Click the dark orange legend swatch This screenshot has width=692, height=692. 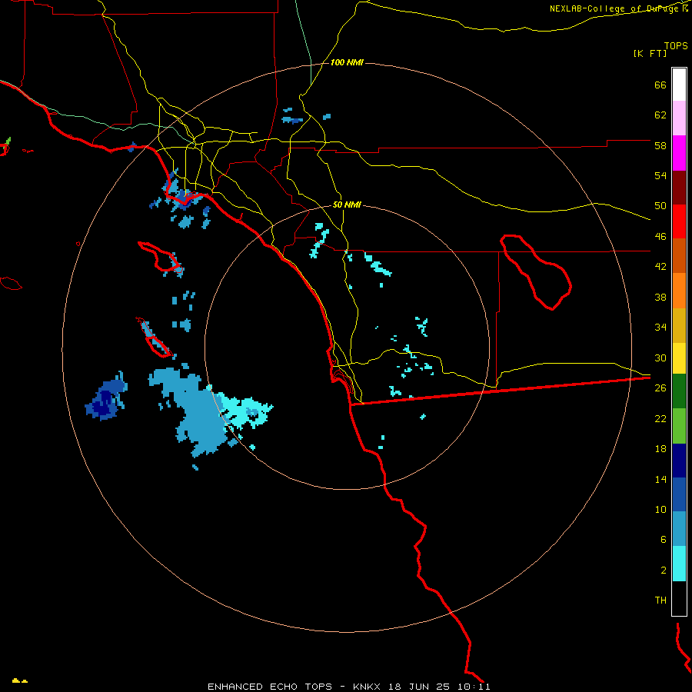tap(679, 255)
